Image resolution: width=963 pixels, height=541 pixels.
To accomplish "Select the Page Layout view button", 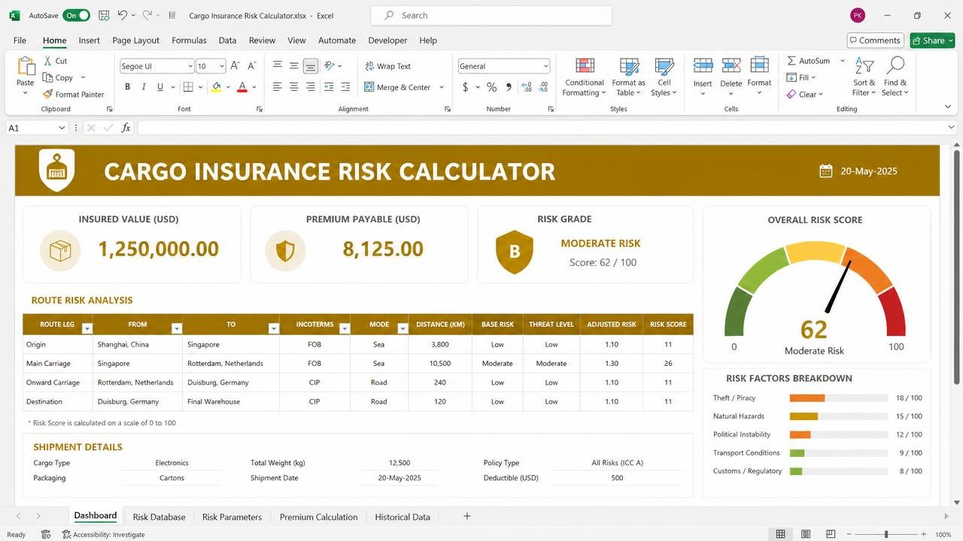I will (x=806, y=534).
